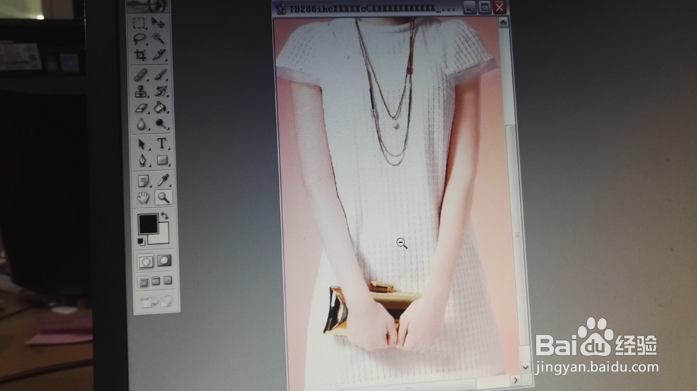Choose Full Screen mode

tap(167, 280)
